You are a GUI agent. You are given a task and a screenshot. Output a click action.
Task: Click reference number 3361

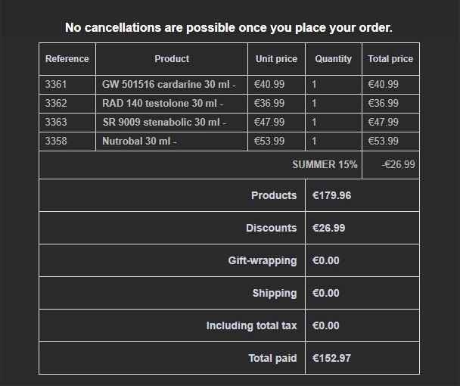point(56,85)
